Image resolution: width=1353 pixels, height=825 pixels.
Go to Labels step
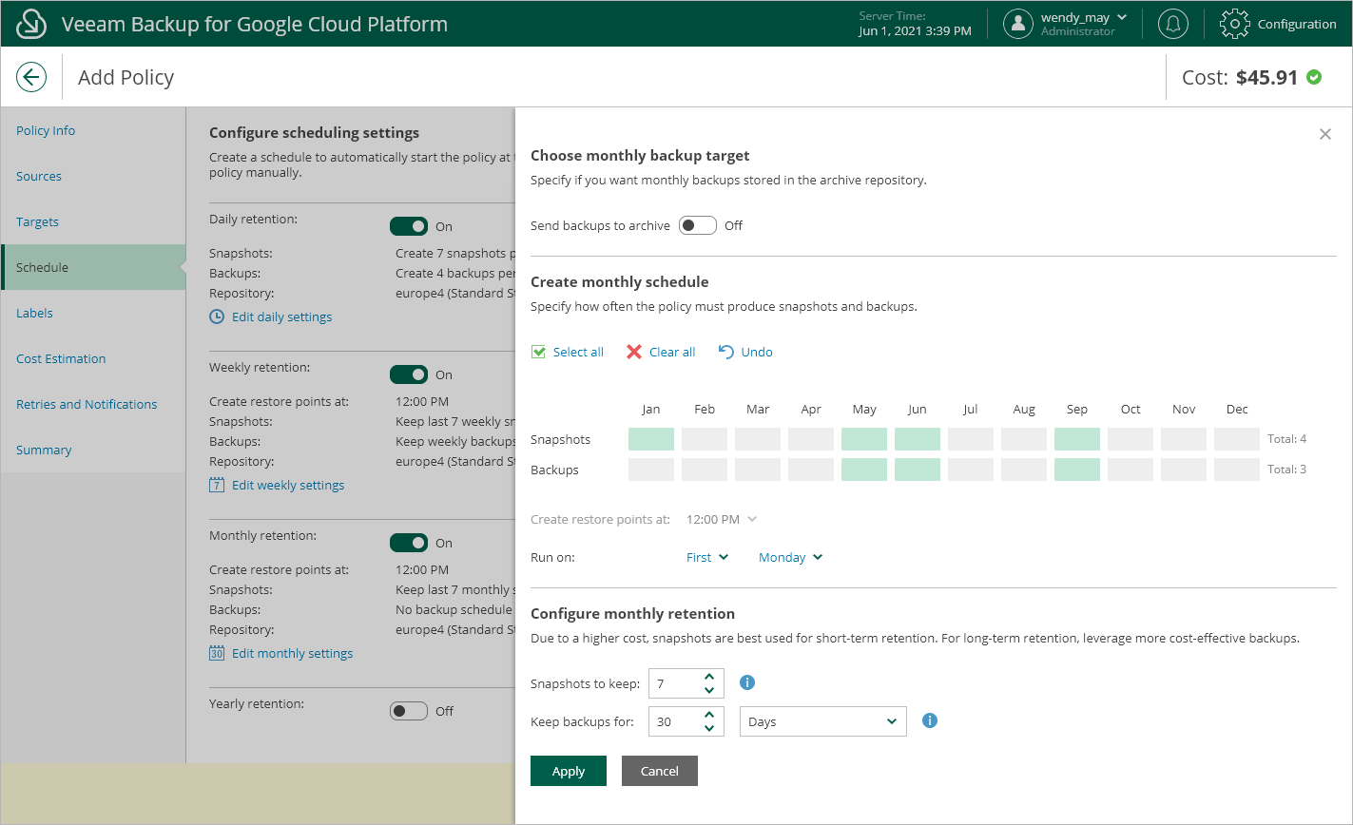34,313
